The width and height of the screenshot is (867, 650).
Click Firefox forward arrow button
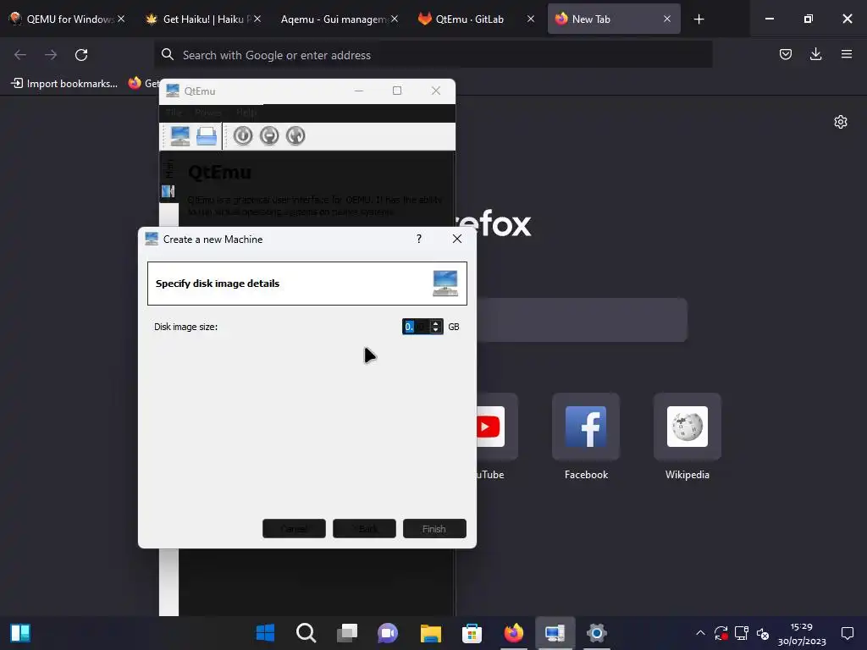51,55
